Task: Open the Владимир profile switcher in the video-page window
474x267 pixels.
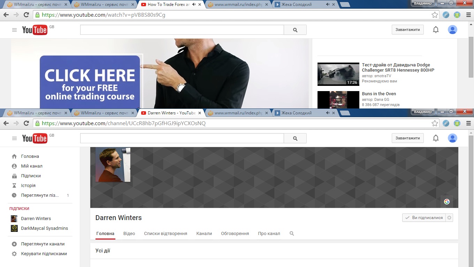Action: pos(423,3)
